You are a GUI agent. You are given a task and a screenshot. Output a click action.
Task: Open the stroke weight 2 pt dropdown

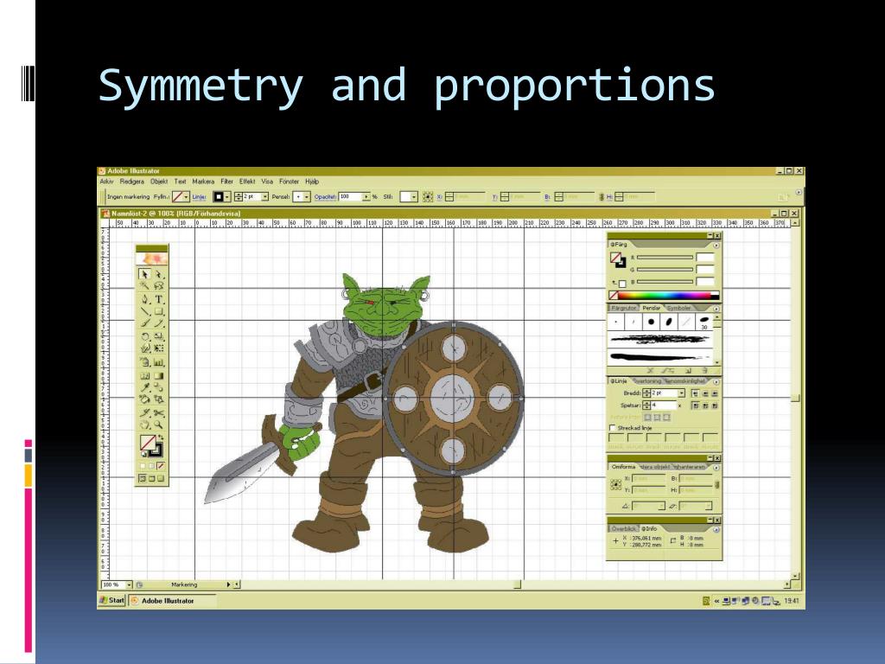coord(264,197)
